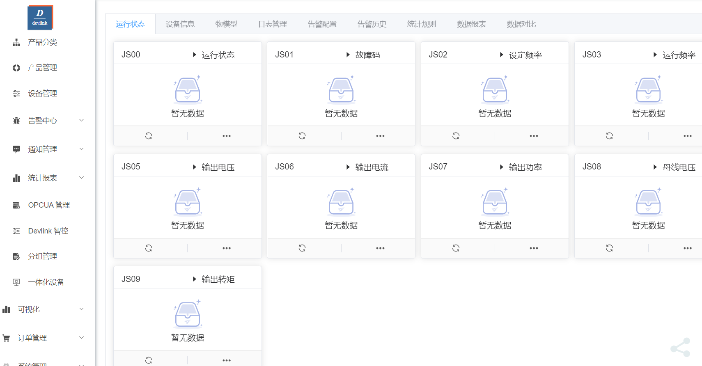Screen dimensions: 702x366
Task: Toggle the triangle arrow beside 输出转矩
Action: [x=195, y=279]
